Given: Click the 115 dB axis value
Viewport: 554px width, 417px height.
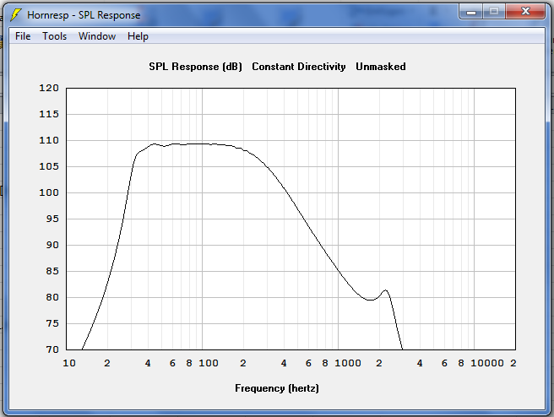Looking at the screenshot, I should pos(49,114).
